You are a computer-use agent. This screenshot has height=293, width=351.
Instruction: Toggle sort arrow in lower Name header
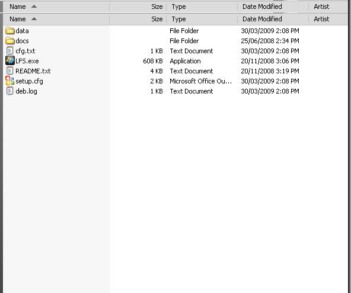[x=34, y=19]
